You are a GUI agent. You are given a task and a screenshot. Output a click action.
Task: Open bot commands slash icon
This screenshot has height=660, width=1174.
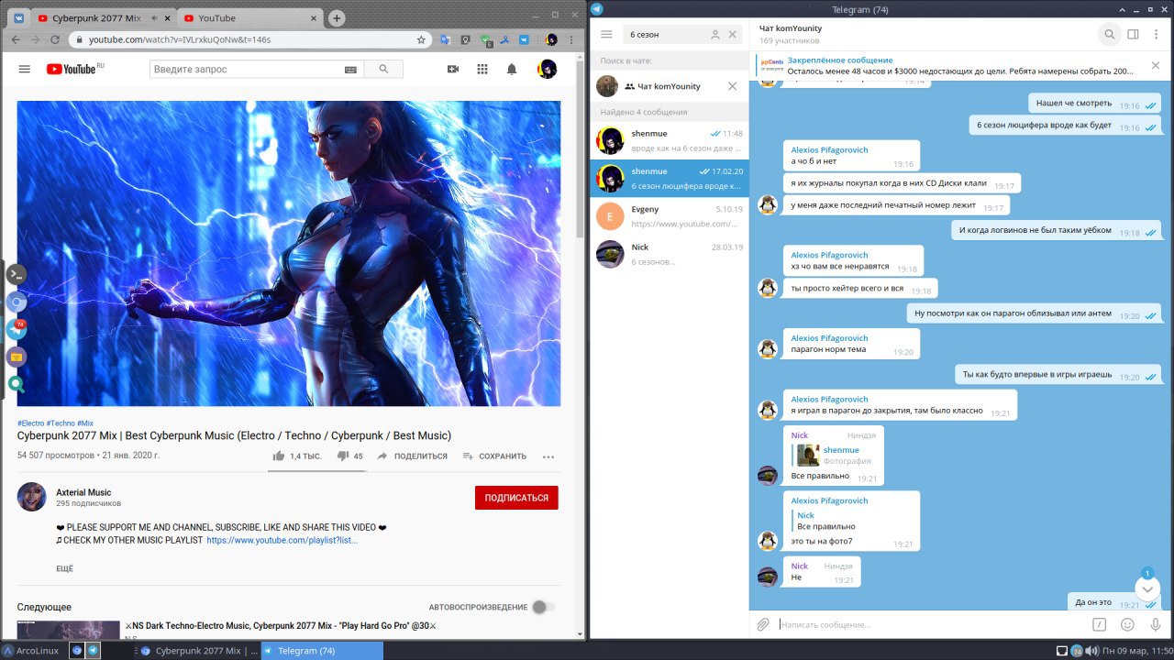(x=1100, y=624)
